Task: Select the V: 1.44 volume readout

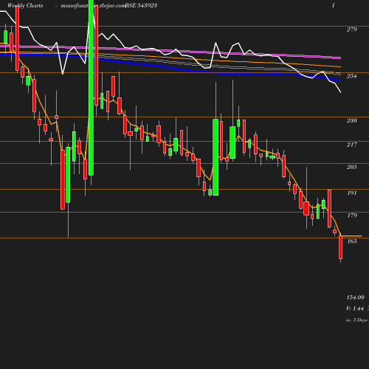Action: pos(355,308)
